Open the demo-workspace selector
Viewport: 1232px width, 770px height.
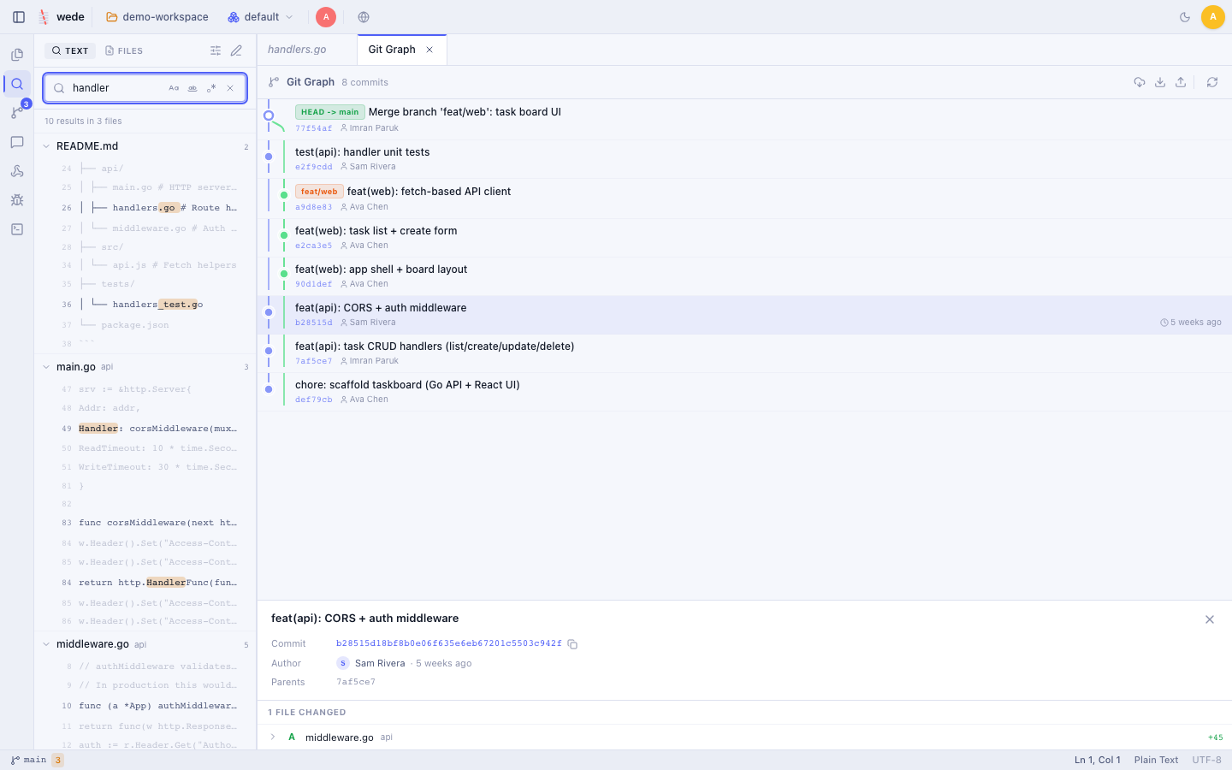[157, 17]
